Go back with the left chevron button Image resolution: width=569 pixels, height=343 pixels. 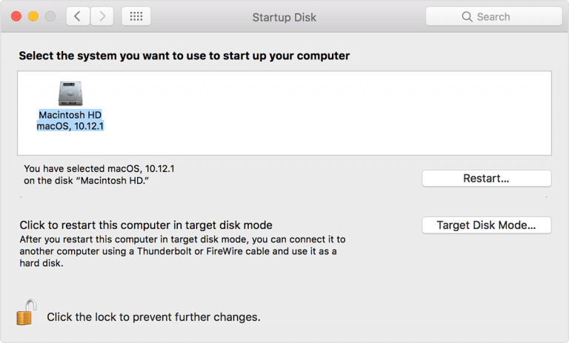click(x=78, y=16)
